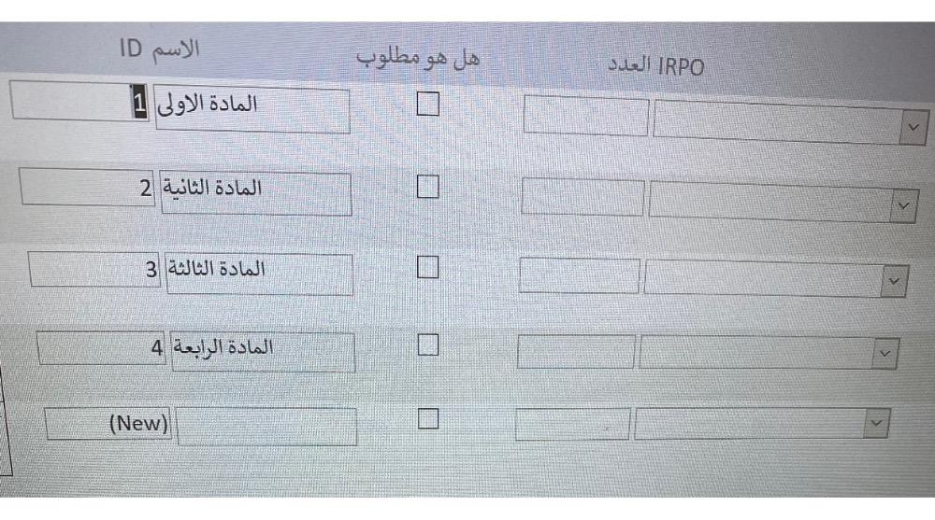
Task: Click the هل هو مطلوب column header
Action: pyautogui.click(x=417, y=59)
